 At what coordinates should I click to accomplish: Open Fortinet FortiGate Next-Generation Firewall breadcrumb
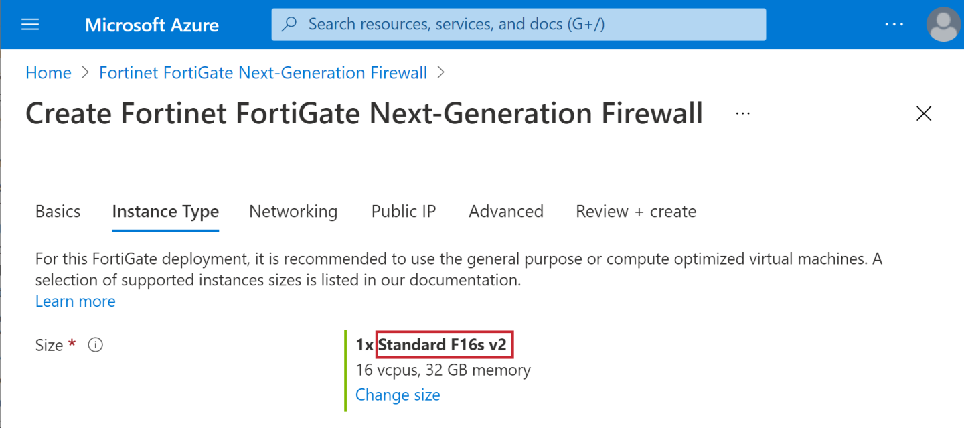click(263, 72)
